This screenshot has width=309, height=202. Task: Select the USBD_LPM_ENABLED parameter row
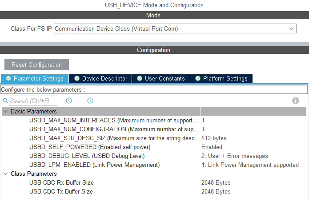click(x=154, y=165)
